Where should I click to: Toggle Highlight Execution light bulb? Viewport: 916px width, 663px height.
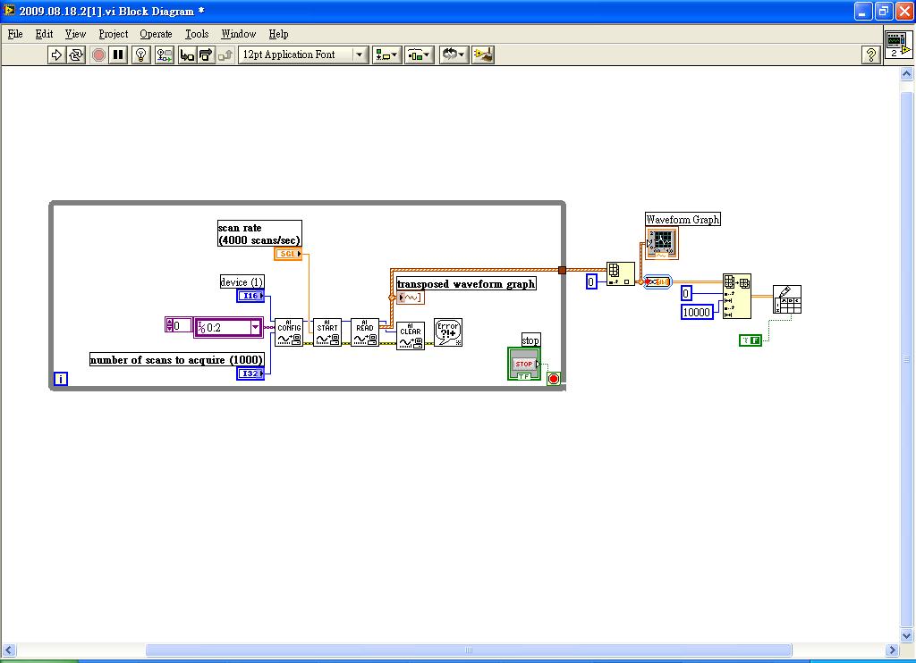point(140,55)
